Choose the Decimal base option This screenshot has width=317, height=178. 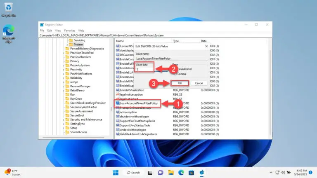coord(175,74)
